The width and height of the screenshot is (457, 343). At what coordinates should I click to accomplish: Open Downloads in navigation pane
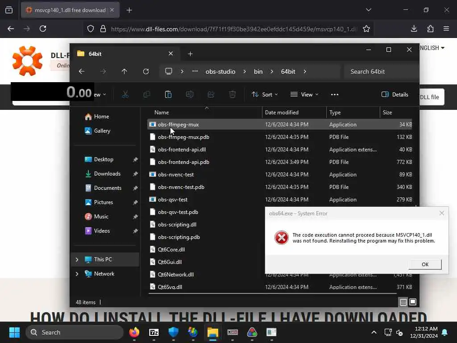pos(107,174)
